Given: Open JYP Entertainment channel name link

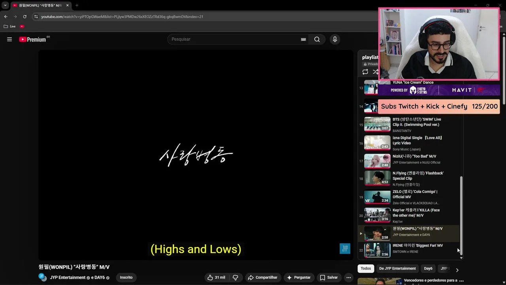Looking at the screenshot, I should pos(68,277).
